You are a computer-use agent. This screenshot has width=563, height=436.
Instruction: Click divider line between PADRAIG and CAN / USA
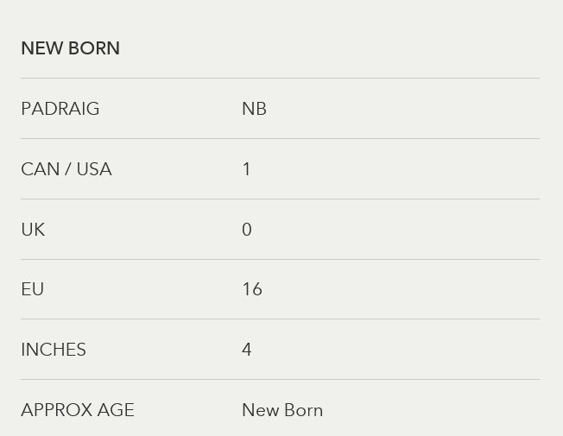pyautogui.click(x=280, y=138)
